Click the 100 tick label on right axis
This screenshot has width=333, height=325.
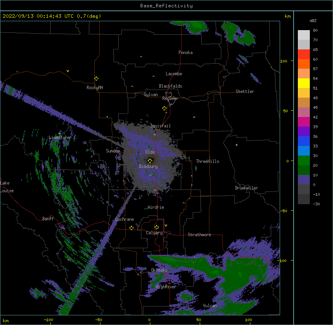(284, 61)
